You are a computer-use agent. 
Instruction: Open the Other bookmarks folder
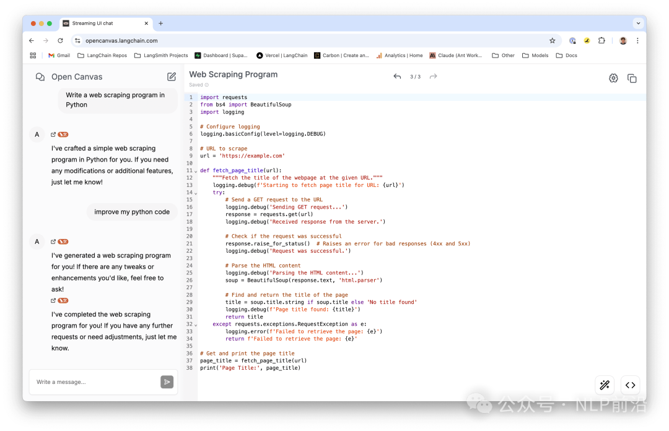click(x=504, y=56)
